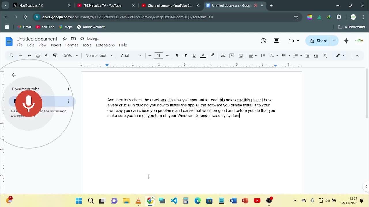Switch to the Lulua TV YouTube tab

(105, 5)
